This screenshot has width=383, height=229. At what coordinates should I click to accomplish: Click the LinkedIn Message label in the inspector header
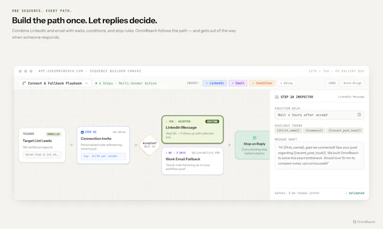pyautogui.click(x=351, y=97)
